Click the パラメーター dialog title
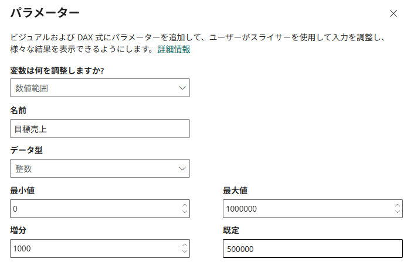 point(45,12)
